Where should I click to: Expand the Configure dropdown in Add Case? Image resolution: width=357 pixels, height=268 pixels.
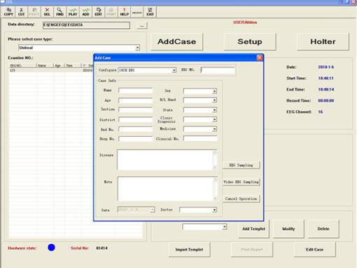[x=174, y=70]
